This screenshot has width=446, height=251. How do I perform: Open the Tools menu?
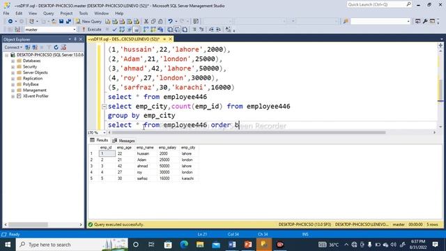[x=84, y=13]
